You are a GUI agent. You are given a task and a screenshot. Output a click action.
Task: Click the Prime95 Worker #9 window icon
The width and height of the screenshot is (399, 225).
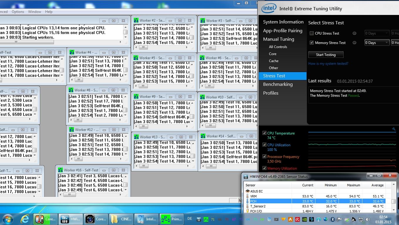(136, 97)
